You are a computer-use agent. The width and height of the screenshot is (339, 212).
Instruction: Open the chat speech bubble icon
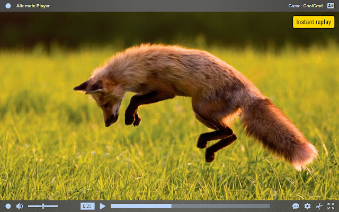(296, 206)
